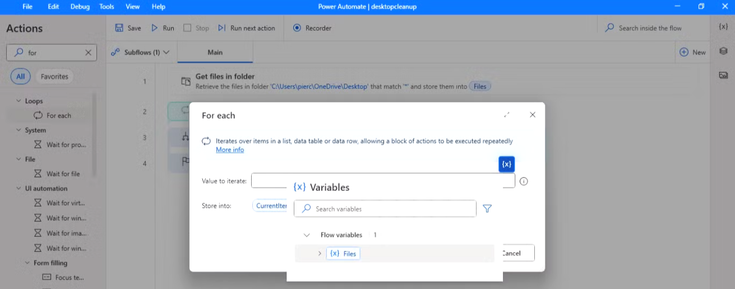Click the Actions pane scrollbar
This screenshot has width=735, height=289.
pyautogui.click(x=94, y=134)
